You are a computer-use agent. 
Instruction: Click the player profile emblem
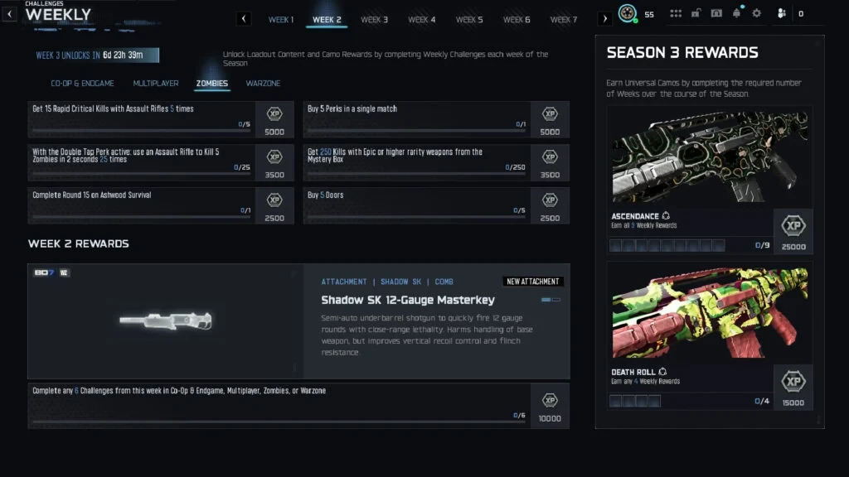click(628, 14)
